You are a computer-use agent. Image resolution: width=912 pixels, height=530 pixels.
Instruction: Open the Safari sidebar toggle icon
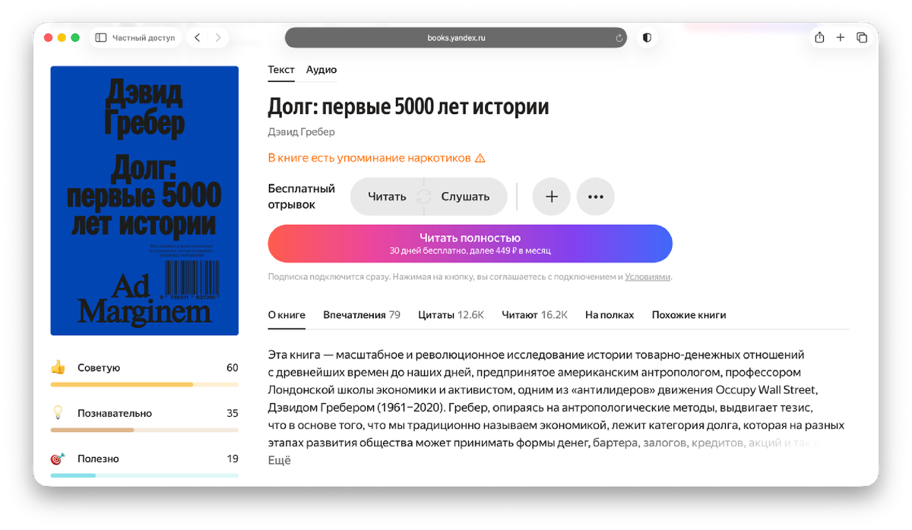(101, 37)
